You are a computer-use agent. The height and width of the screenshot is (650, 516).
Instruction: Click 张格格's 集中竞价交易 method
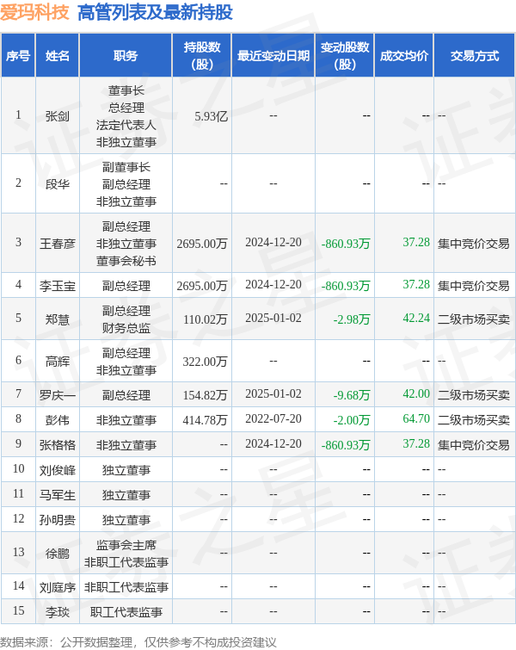coord(473,445)
